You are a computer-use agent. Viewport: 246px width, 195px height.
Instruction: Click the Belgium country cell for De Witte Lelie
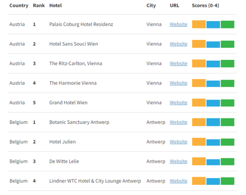19,162
